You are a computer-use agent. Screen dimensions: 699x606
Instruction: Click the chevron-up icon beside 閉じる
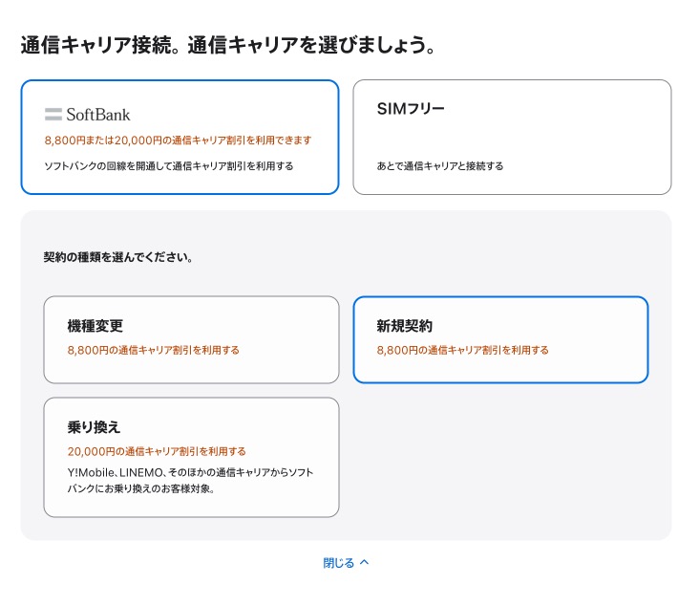click(x=364, y=563)
